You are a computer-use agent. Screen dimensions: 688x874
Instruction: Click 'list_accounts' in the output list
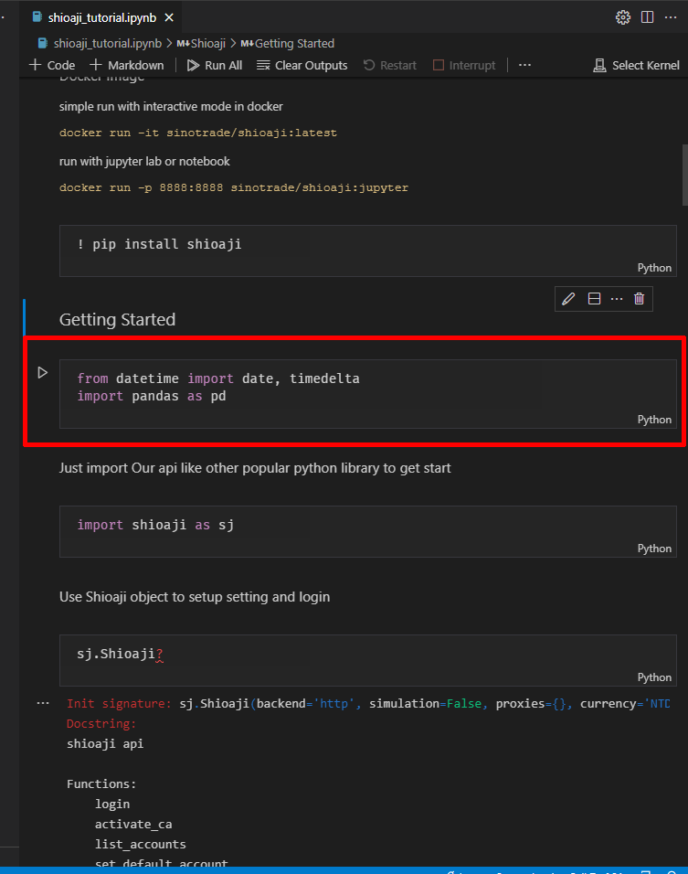[141, 844]
